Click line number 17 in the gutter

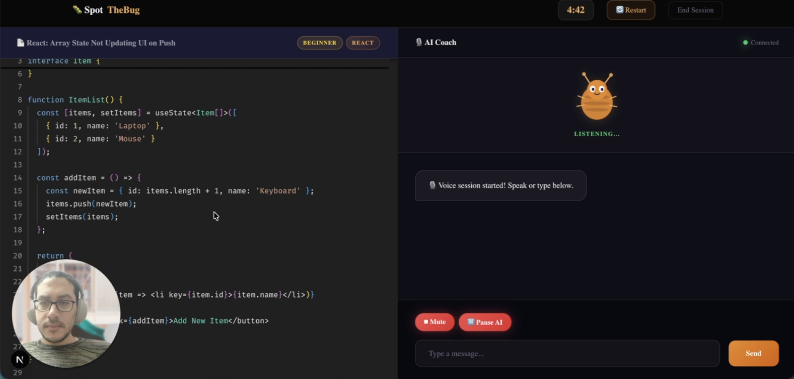[x=17, y=217]
